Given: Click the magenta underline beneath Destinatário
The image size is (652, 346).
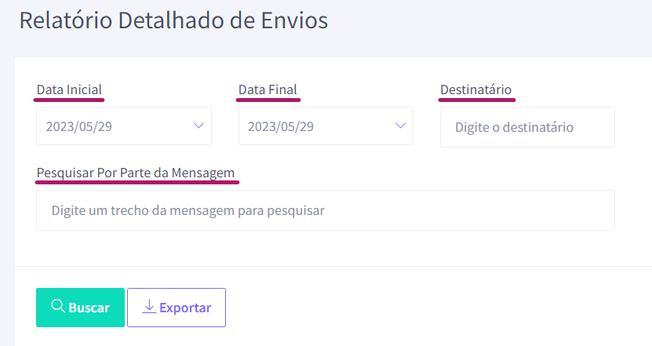Looking at the screenshot, I should pos(477,100).
